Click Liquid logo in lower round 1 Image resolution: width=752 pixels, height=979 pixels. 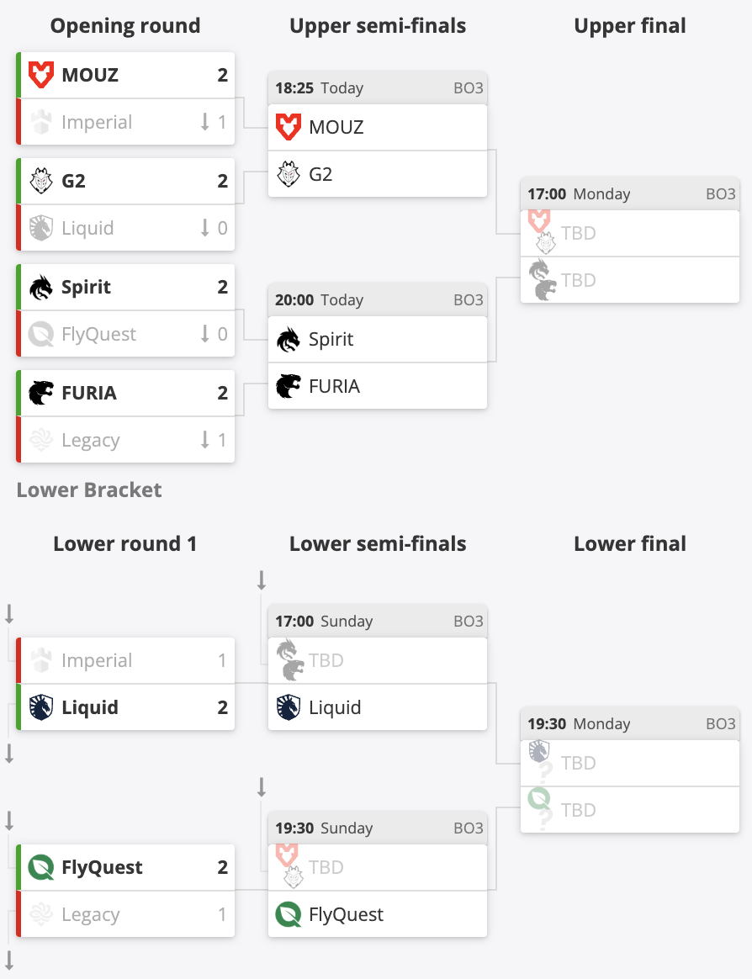pos(41,707)
